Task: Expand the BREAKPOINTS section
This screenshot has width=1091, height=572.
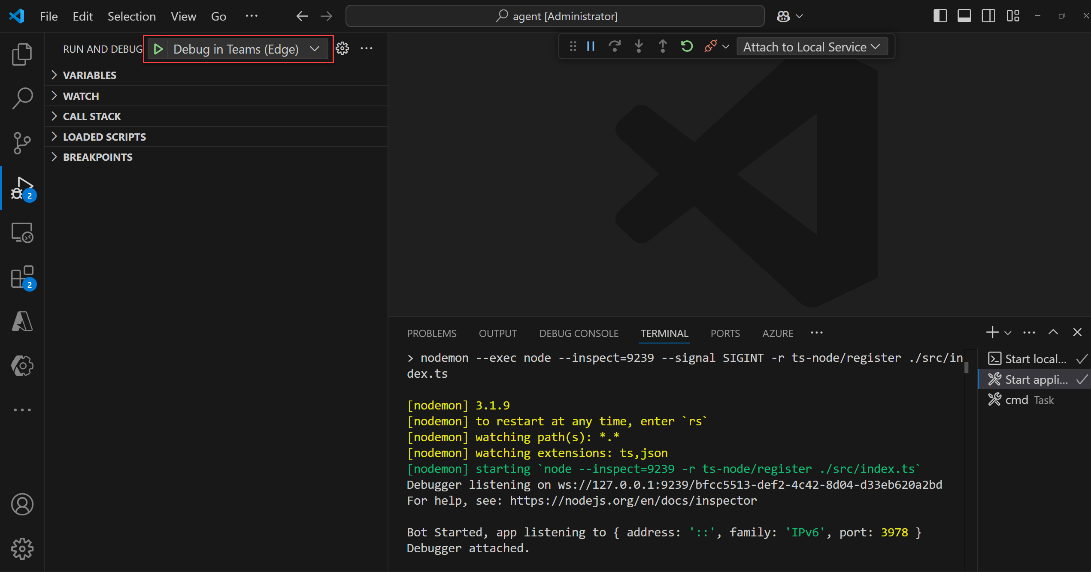Action: coord(216,157)
